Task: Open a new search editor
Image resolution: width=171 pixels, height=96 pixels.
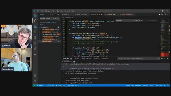Action: 55,14
